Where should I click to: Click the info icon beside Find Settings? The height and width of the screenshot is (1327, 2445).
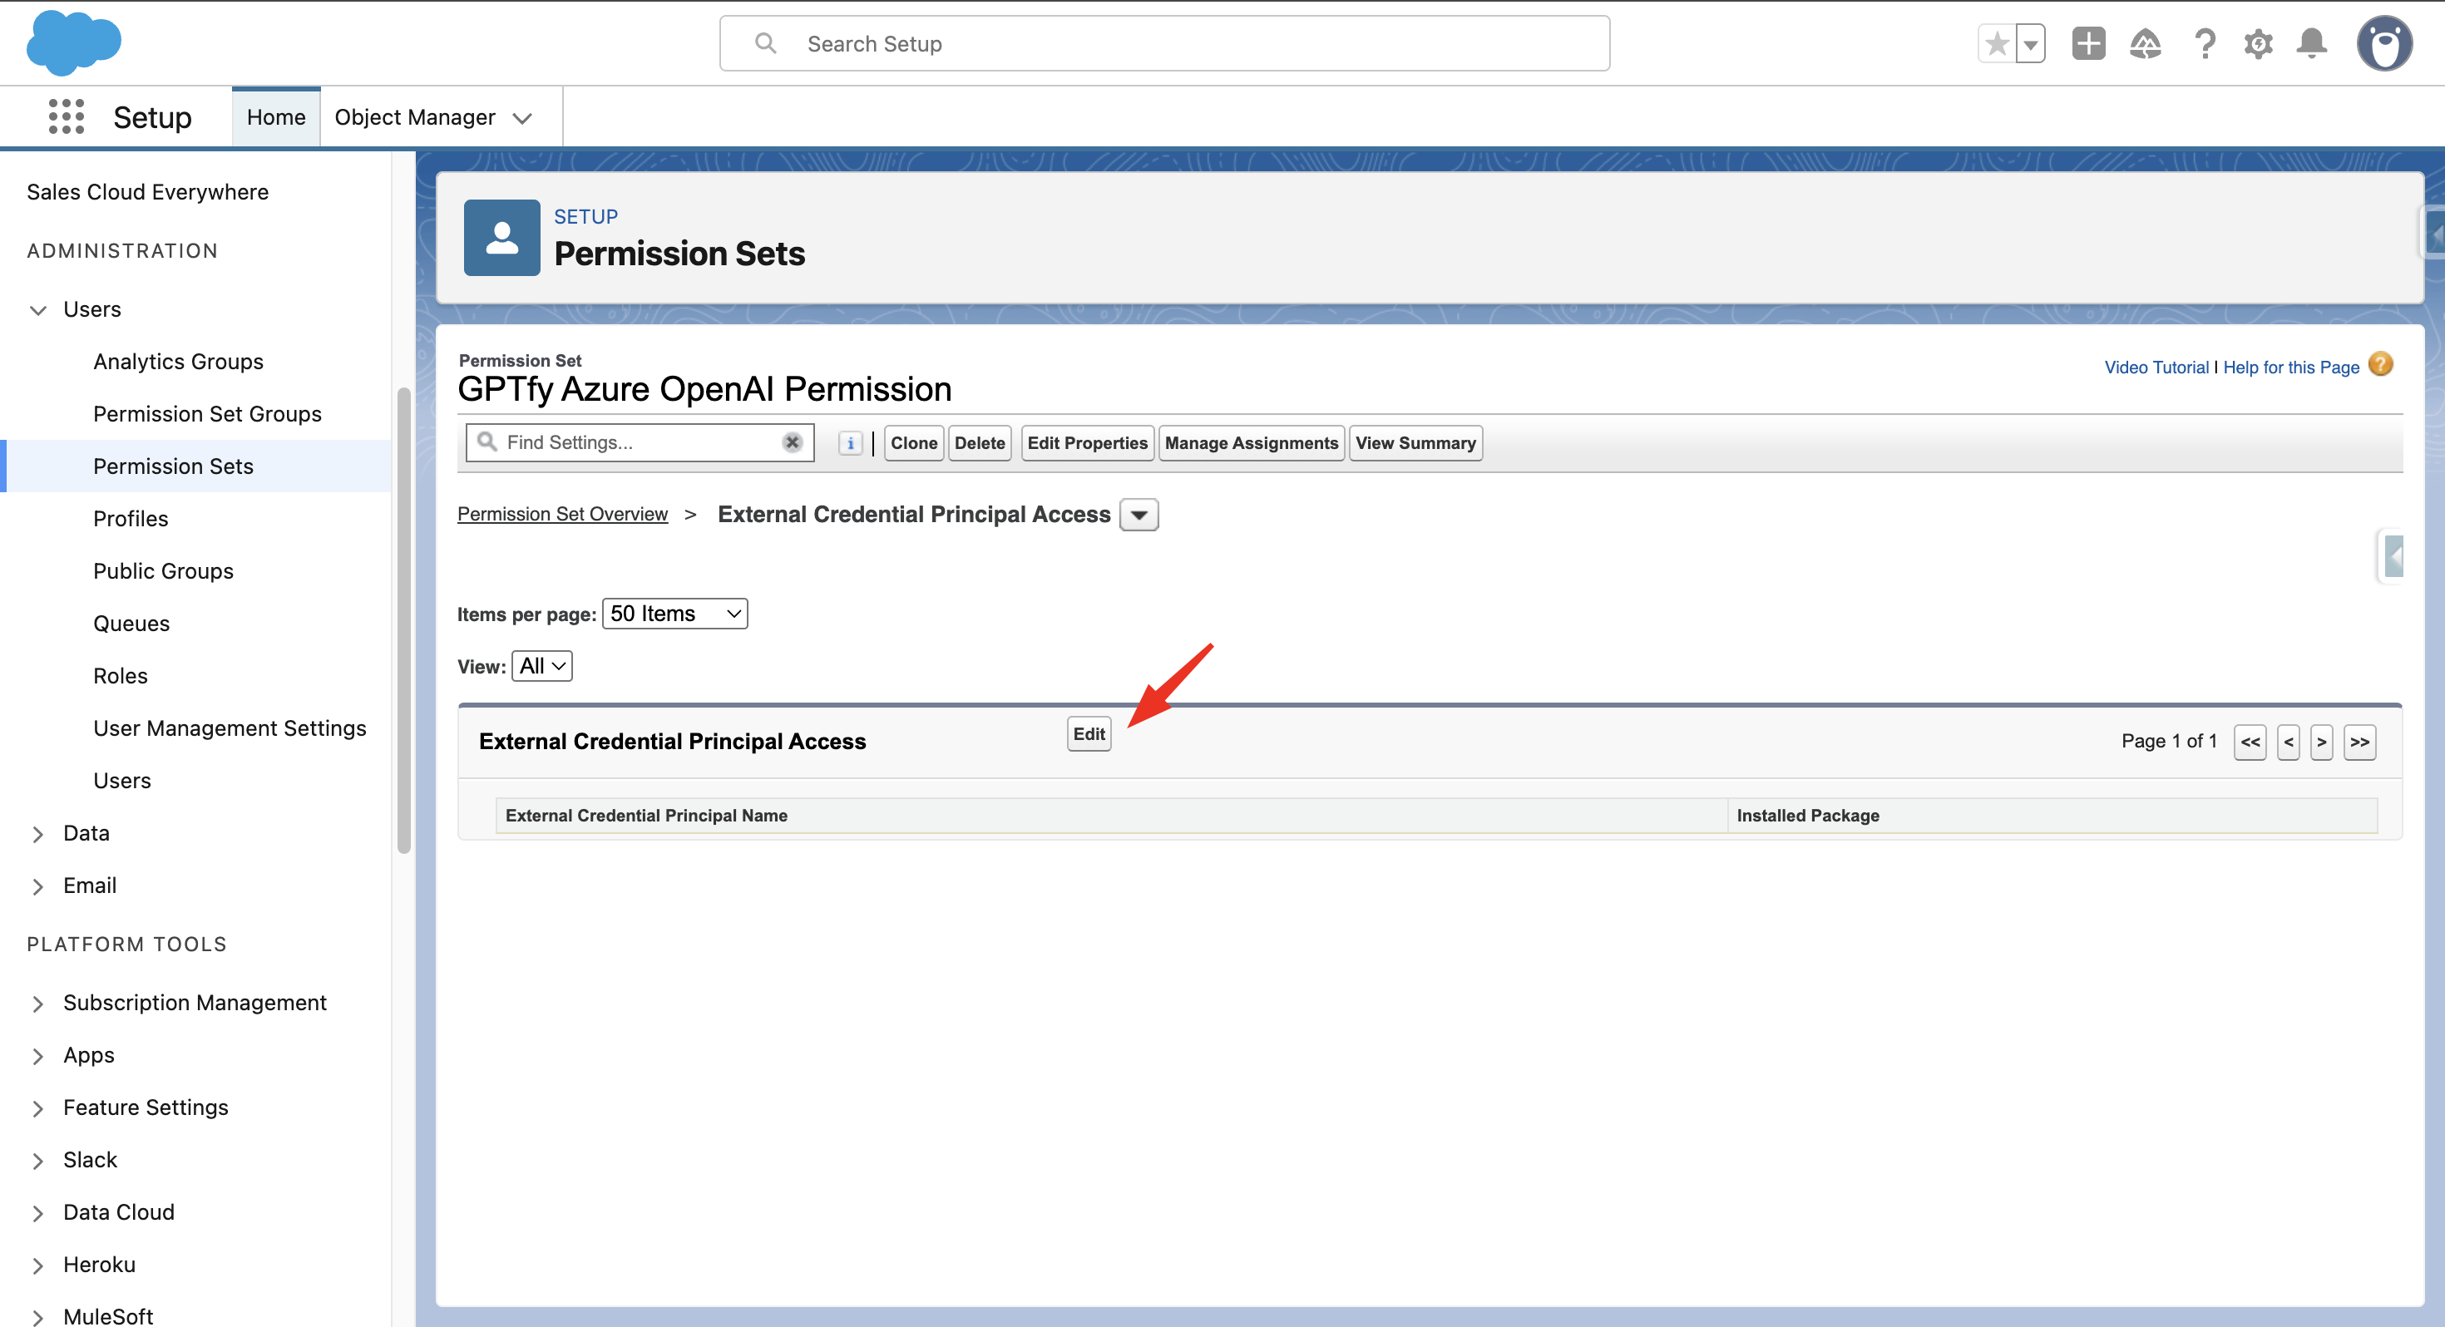point(851,443)
